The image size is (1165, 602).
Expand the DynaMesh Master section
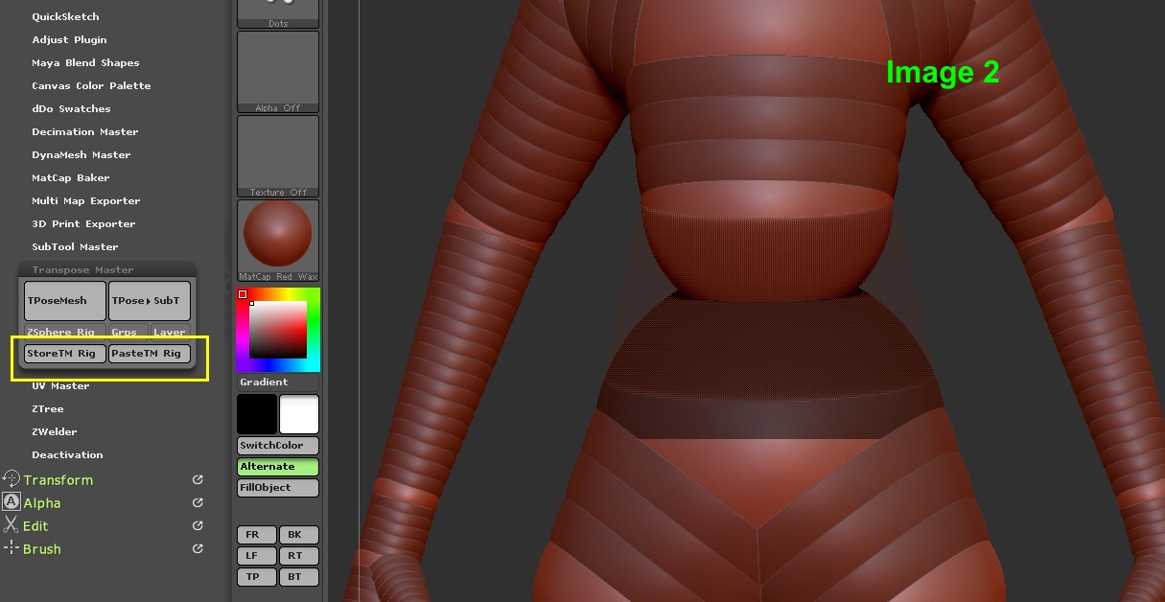(81, 154)
